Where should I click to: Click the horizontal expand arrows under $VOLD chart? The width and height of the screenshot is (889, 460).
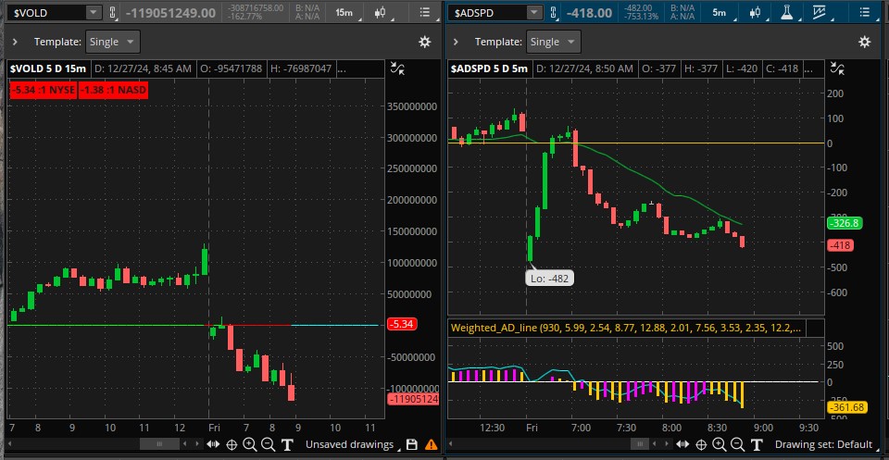click(213, 444)
